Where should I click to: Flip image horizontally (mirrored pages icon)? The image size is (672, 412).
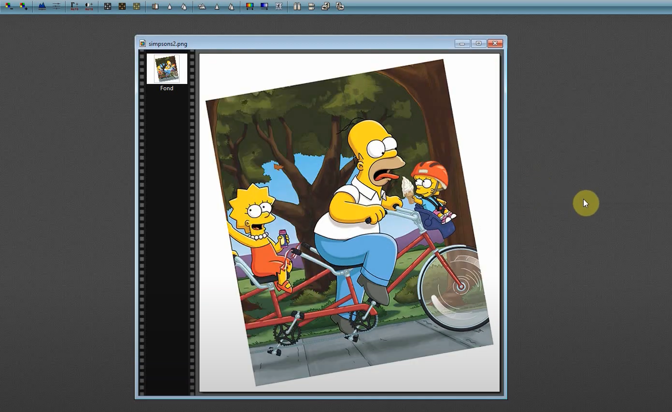coord(297,7)
